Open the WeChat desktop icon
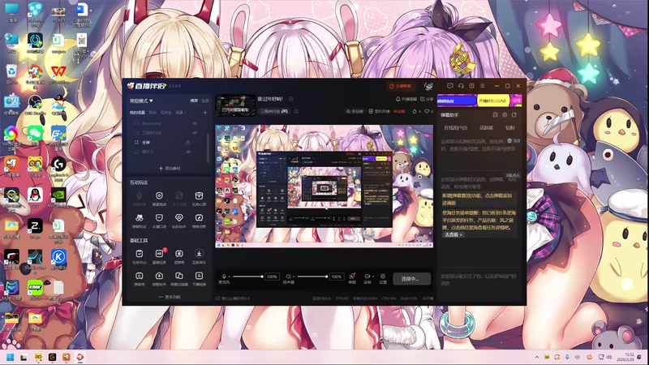The width and height of the screenshot is (649, 365). (x=35, y=135)
